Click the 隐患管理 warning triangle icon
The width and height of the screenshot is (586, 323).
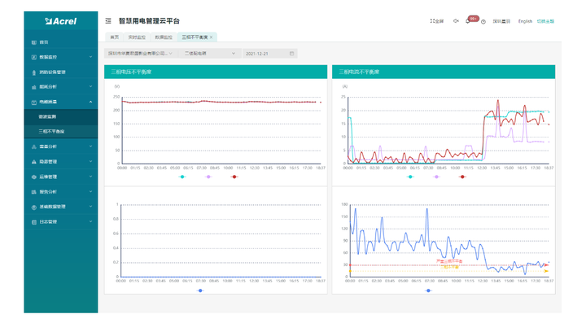pyautogui.click(x=34, y=162)
